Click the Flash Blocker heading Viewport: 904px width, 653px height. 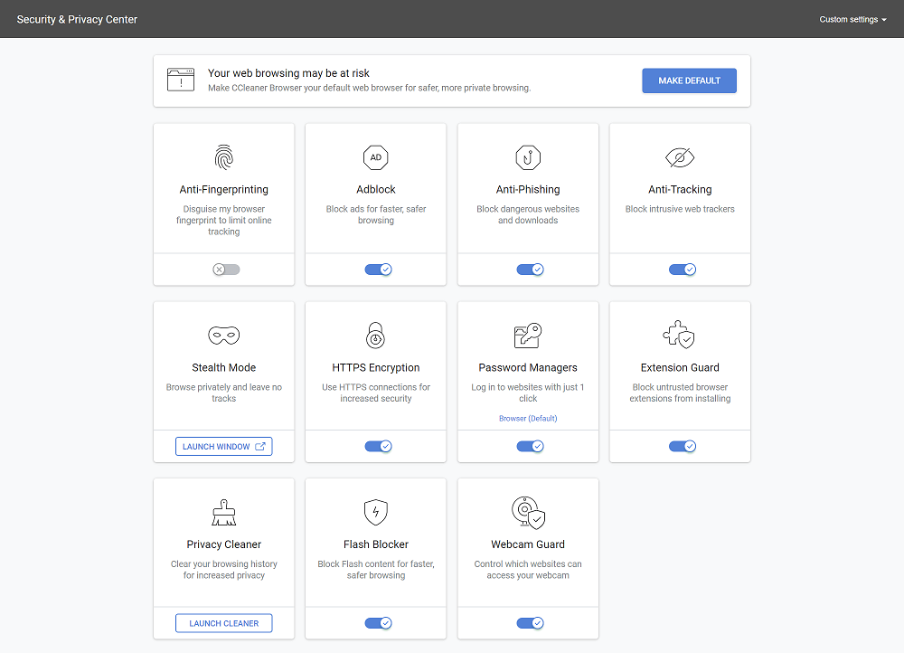click(x=376, y=544)
